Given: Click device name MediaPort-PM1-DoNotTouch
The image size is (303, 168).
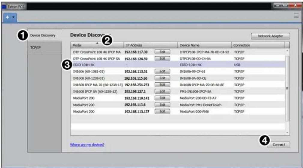Looking at the screenshot, I should tap(200, 105).
